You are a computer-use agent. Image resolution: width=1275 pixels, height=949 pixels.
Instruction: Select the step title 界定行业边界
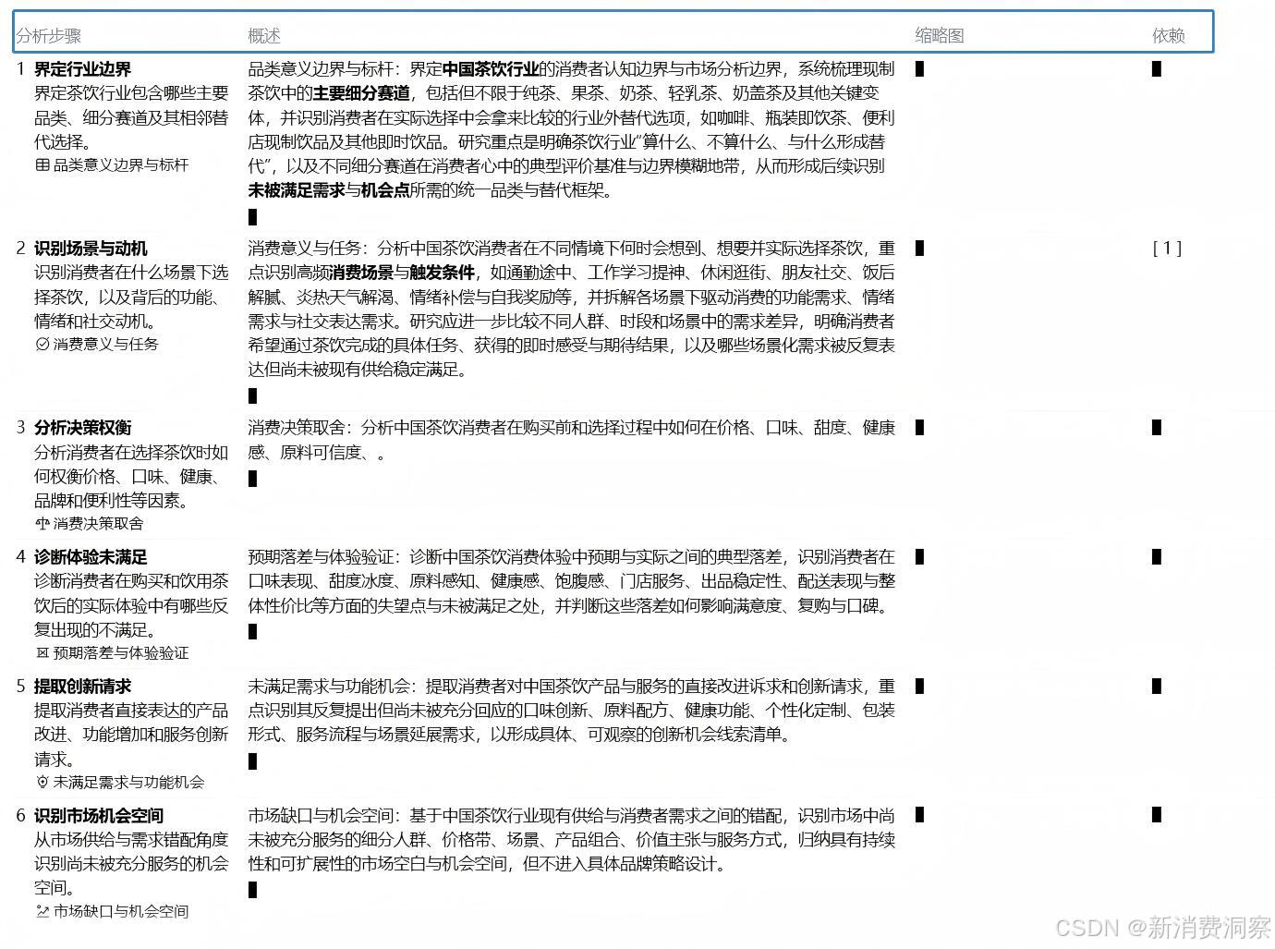(83, 69)
